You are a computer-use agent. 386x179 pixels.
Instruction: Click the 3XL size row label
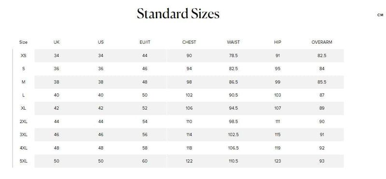click(x=23, y=135)
